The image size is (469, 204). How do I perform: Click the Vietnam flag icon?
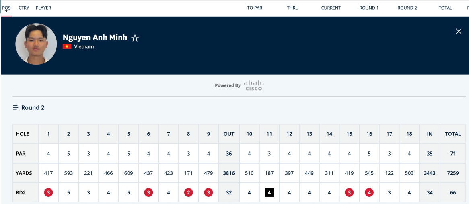click(67, 46)
